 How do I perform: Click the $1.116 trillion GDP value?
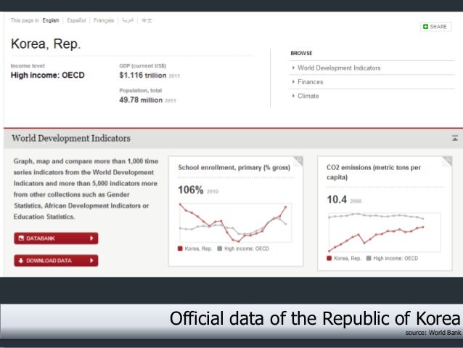(x=143, y=76)
